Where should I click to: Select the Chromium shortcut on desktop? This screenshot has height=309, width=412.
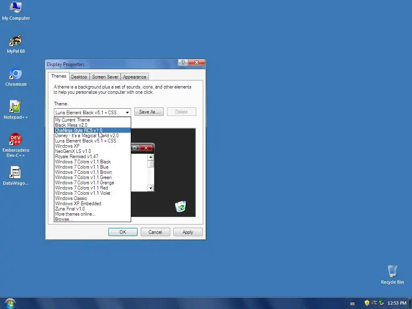point(16,77)
